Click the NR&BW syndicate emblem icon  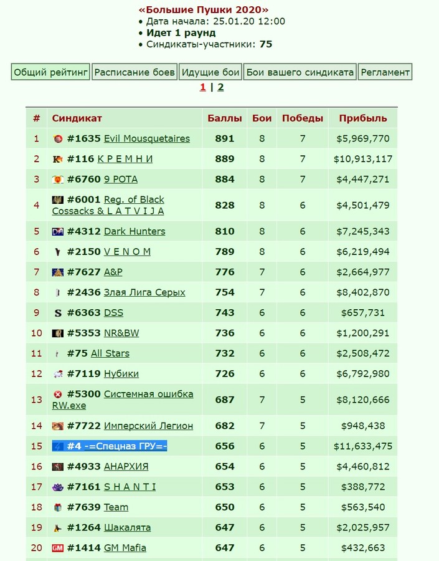click(57, 333)
